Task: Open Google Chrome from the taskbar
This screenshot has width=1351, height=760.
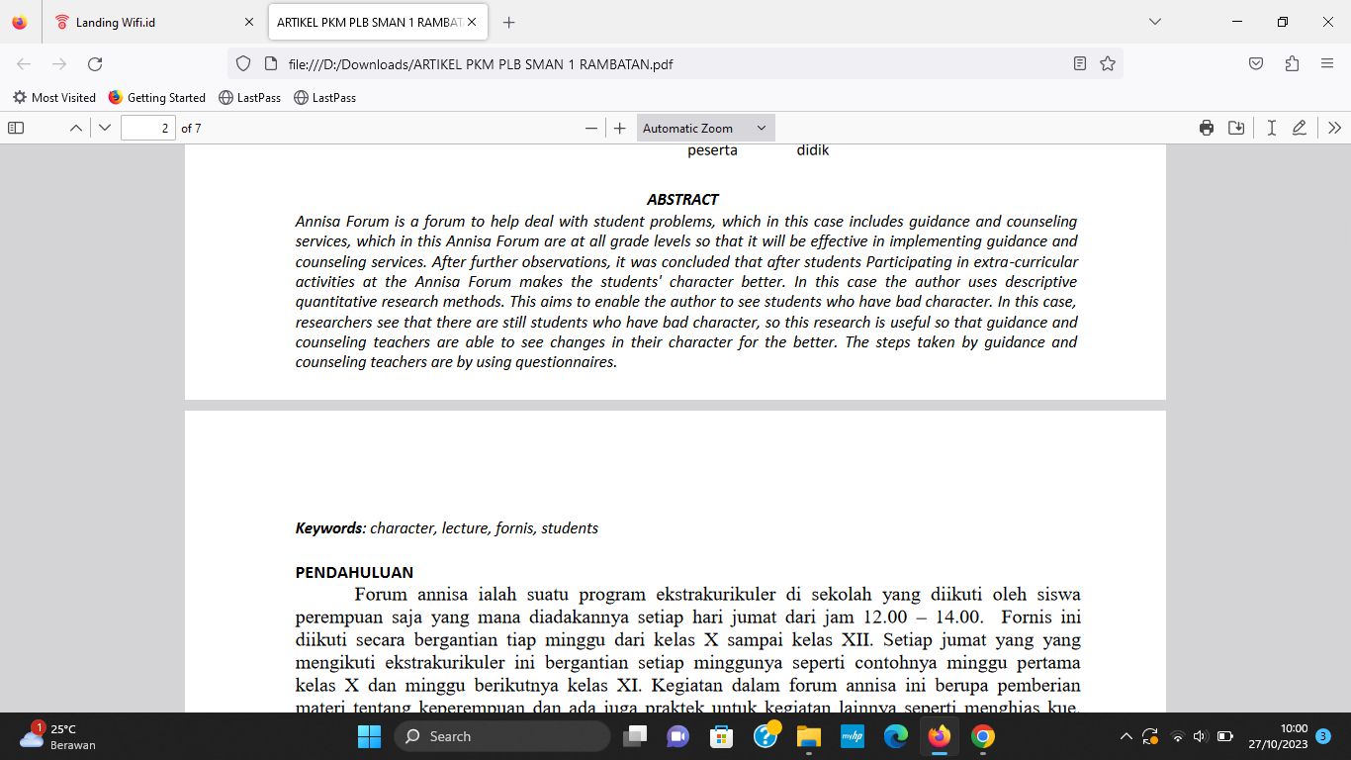Action: (x=983, y=736)
